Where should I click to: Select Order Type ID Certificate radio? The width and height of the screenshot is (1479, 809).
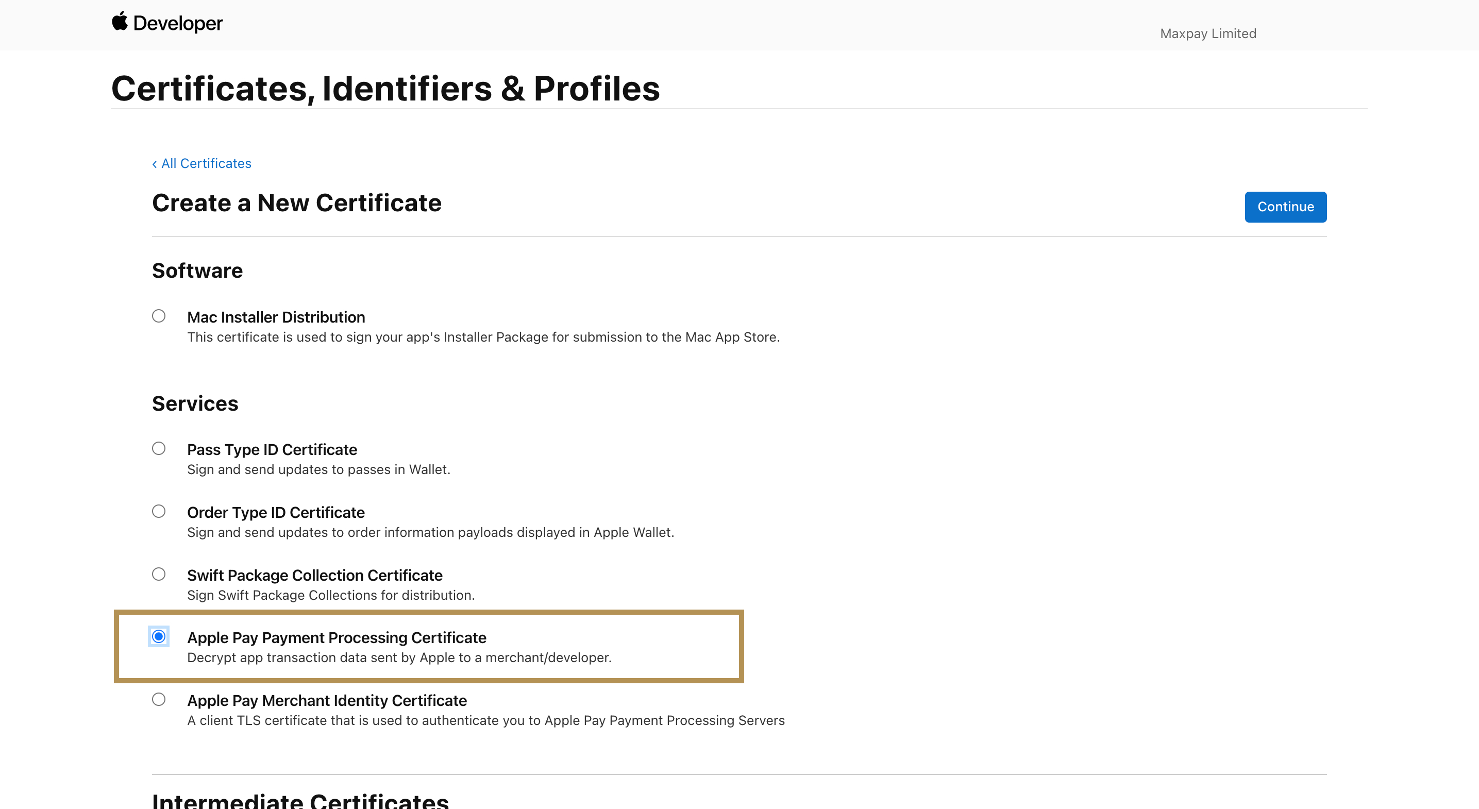[159, 511]
